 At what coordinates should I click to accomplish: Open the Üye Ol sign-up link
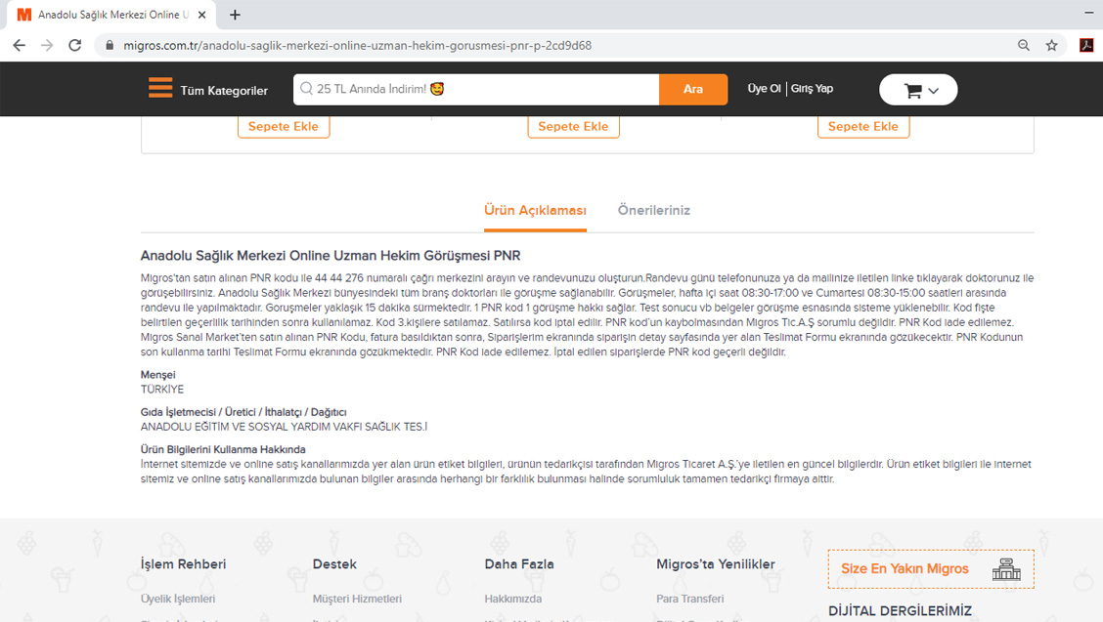click(x=764, y=89)
